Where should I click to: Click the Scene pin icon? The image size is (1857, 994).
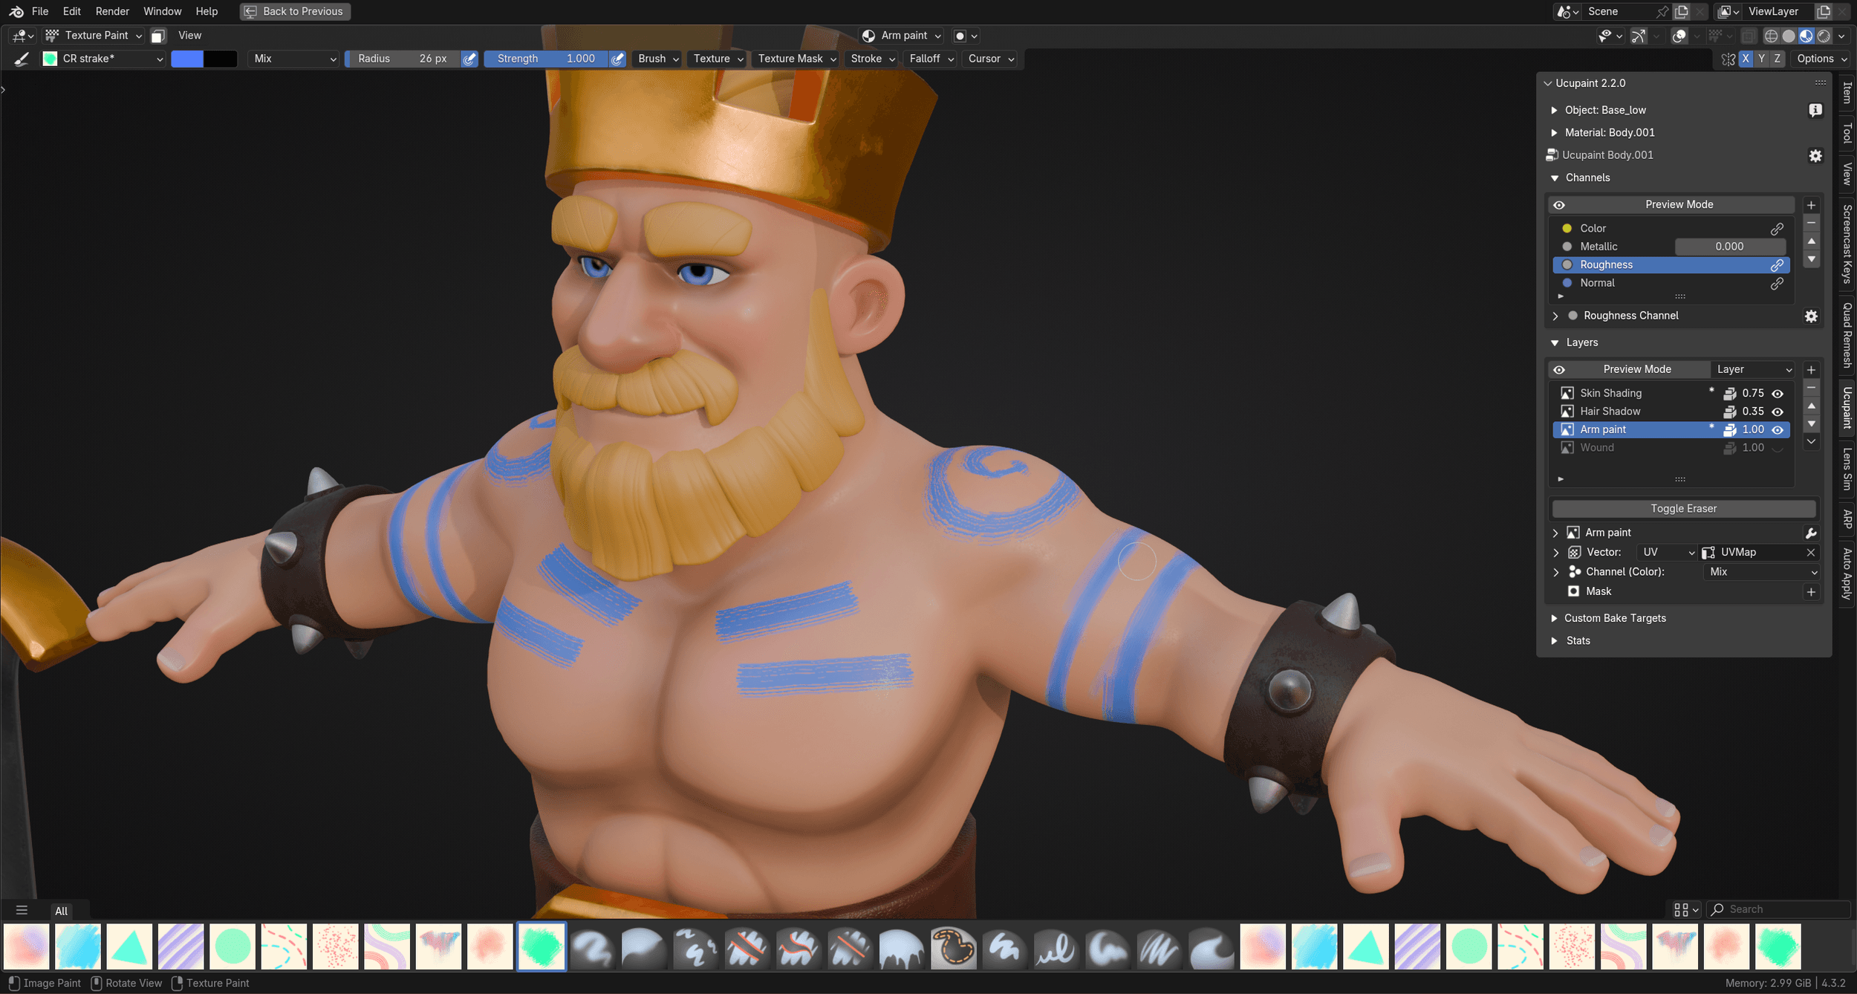[x=1662, y=11]
